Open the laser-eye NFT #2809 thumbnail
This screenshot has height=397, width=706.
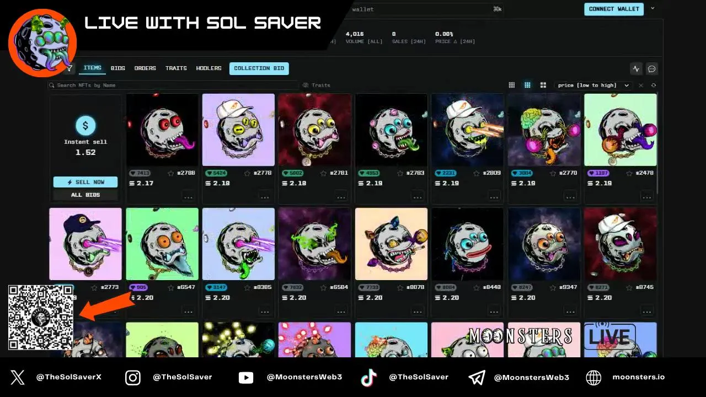click(467, 130)
